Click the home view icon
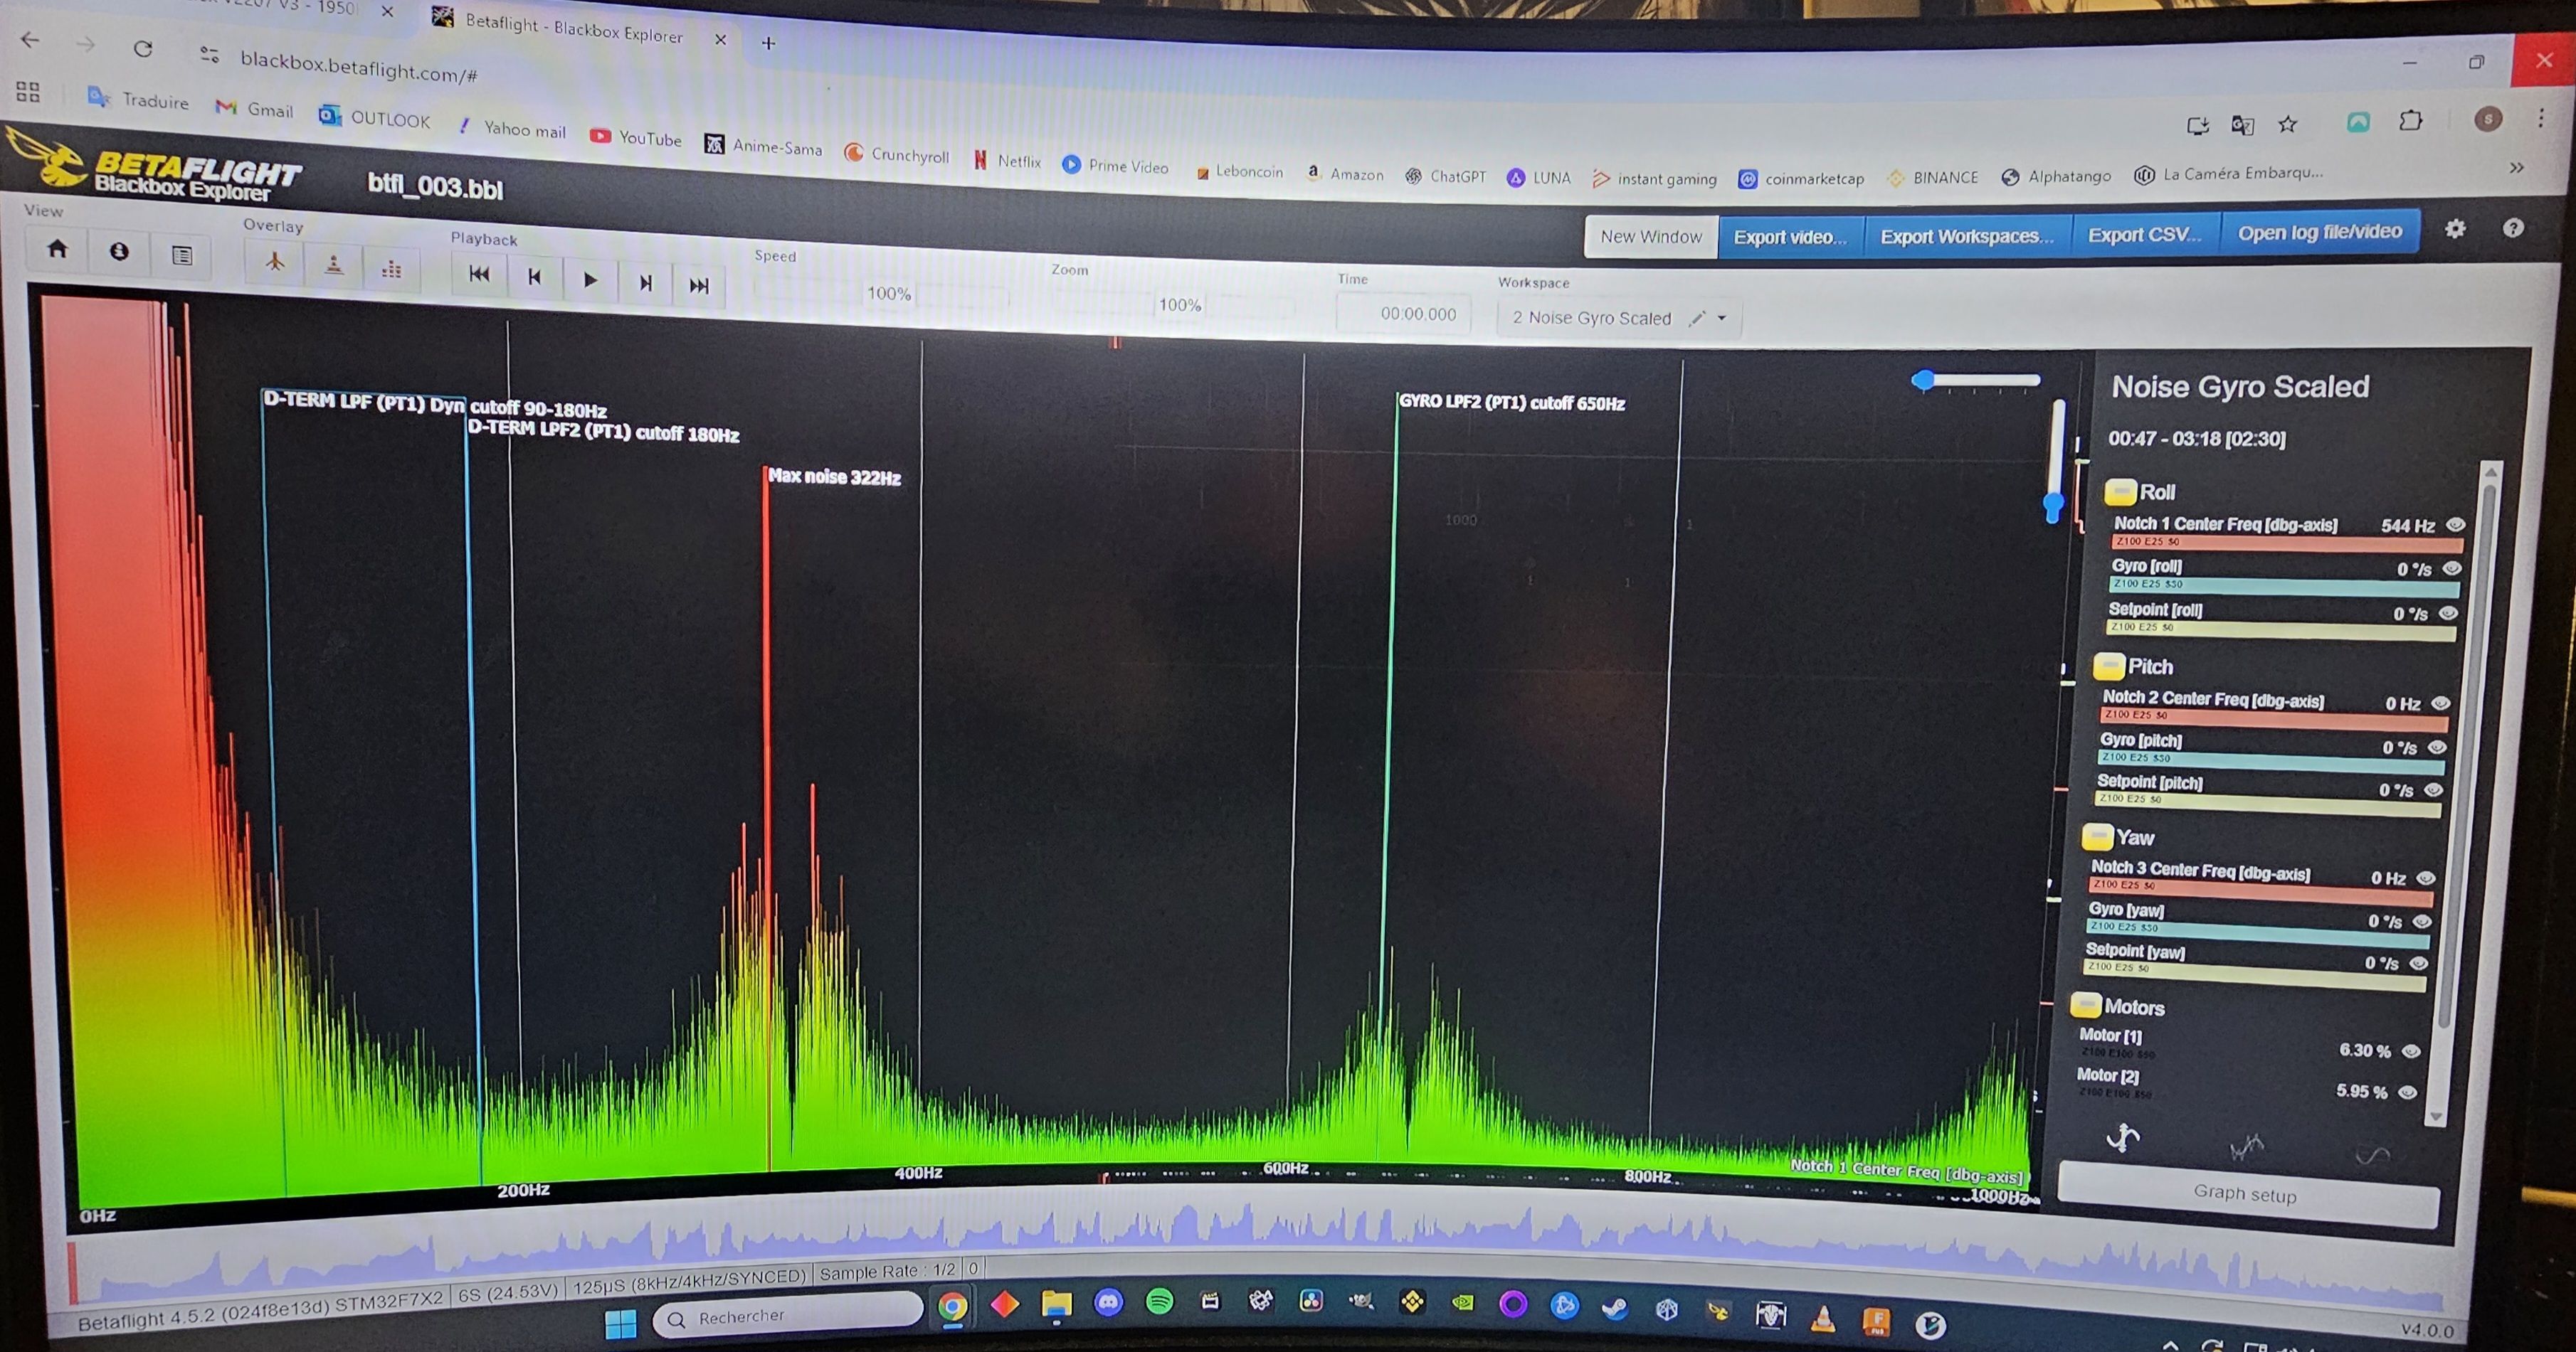 57,249
